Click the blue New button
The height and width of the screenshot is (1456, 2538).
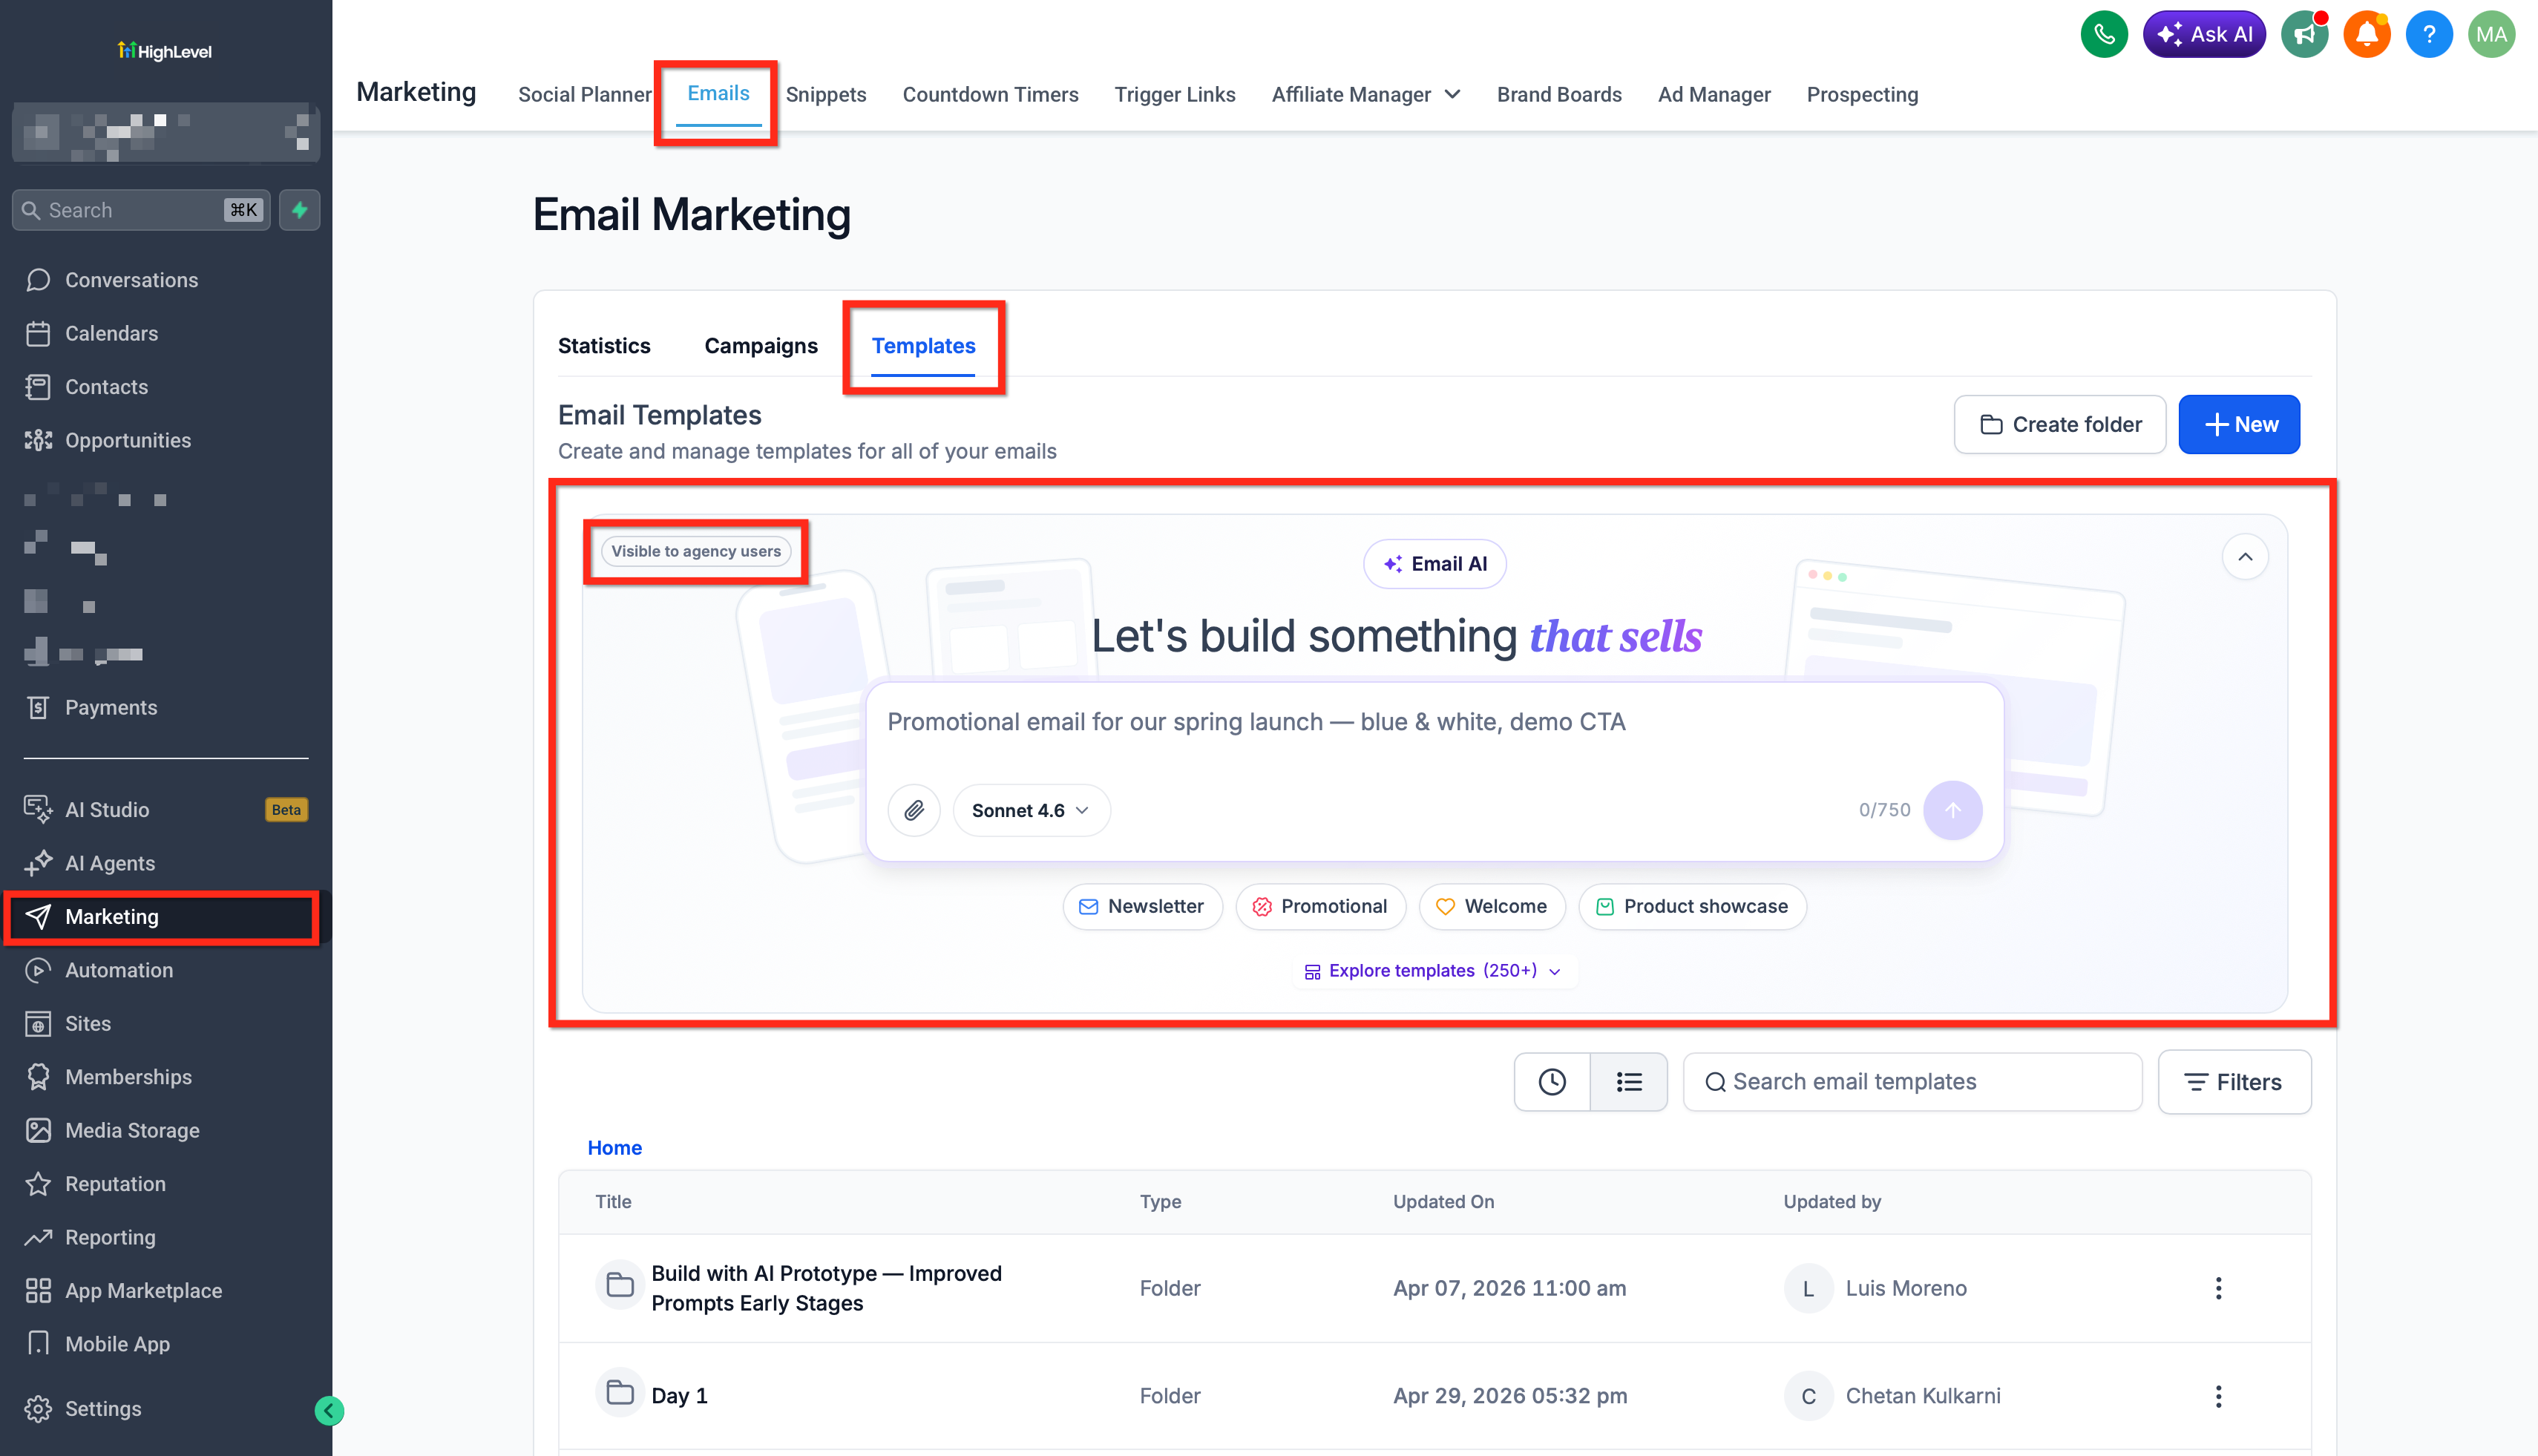point(2239,425)
